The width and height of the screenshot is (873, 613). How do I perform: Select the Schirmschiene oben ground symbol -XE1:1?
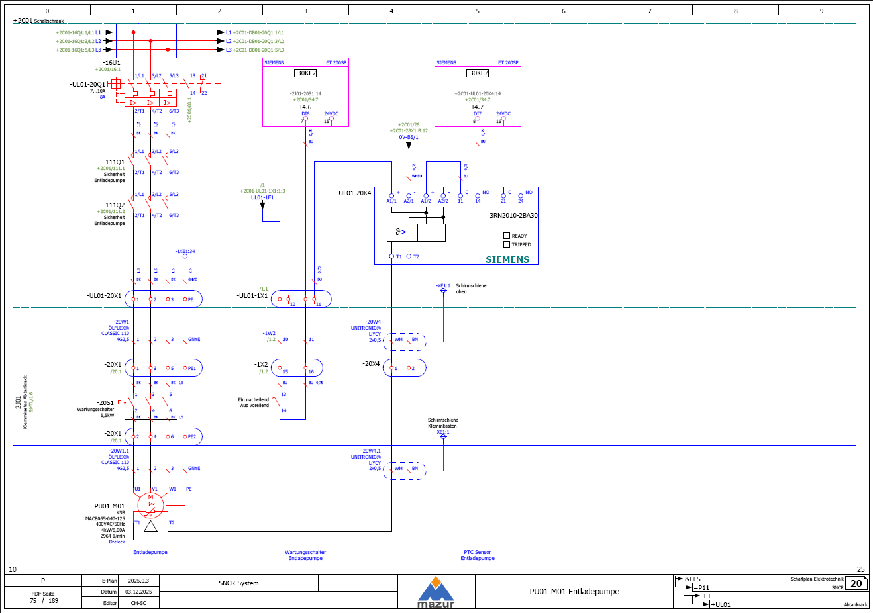click(443, 291)
